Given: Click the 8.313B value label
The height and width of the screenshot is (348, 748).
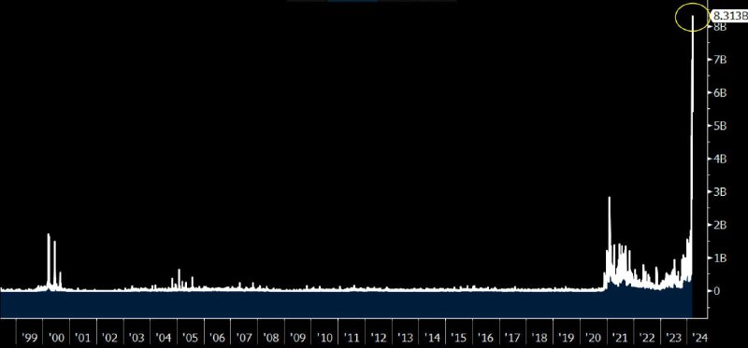Looking at the screenshot, I should [729, 16].
